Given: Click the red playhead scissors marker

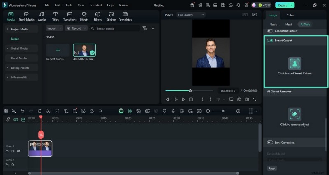Looking at the screenshot, I should [x=41, y=135].
